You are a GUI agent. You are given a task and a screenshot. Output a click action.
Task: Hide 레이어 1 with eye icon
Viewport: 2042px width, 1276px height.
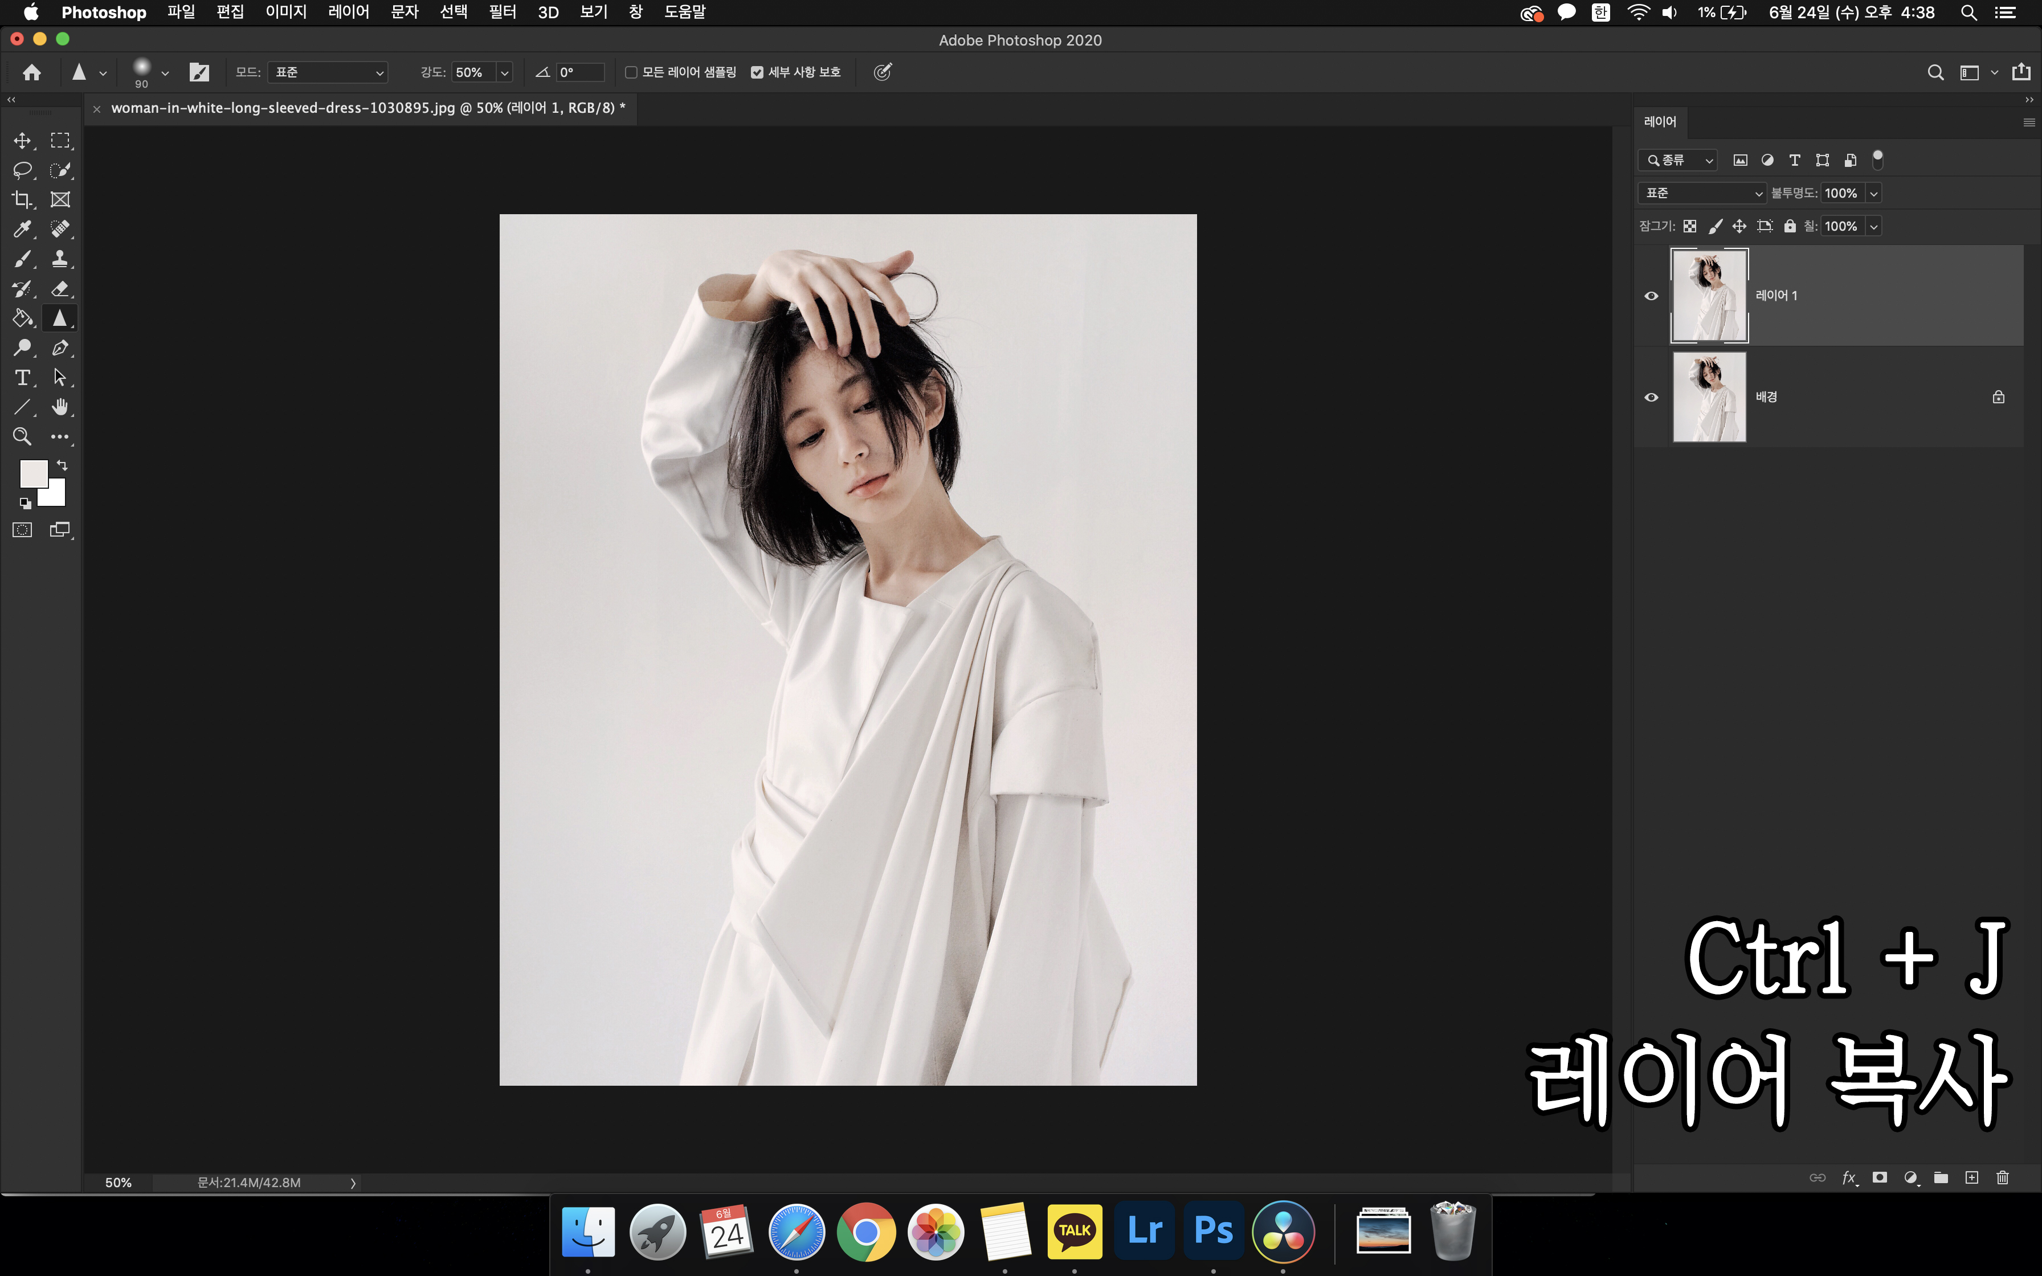1651,296
